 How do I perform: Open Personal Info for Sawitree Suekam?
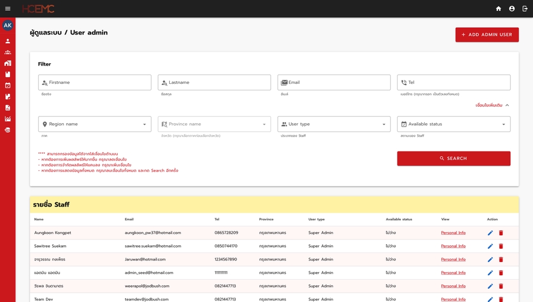point(453,246)
